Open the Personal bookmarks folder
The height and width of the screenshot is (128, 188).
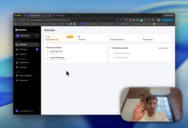point(43,24)
